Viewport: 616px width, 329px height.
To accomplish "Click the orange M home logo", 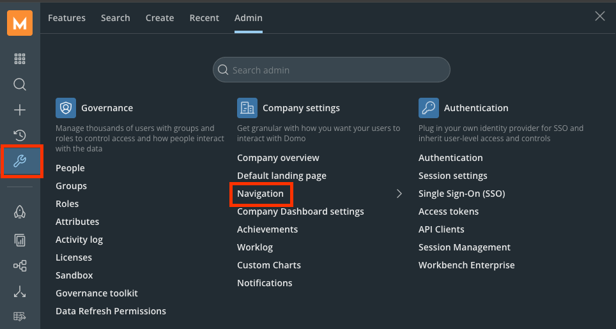I will [x=20, y=23].
